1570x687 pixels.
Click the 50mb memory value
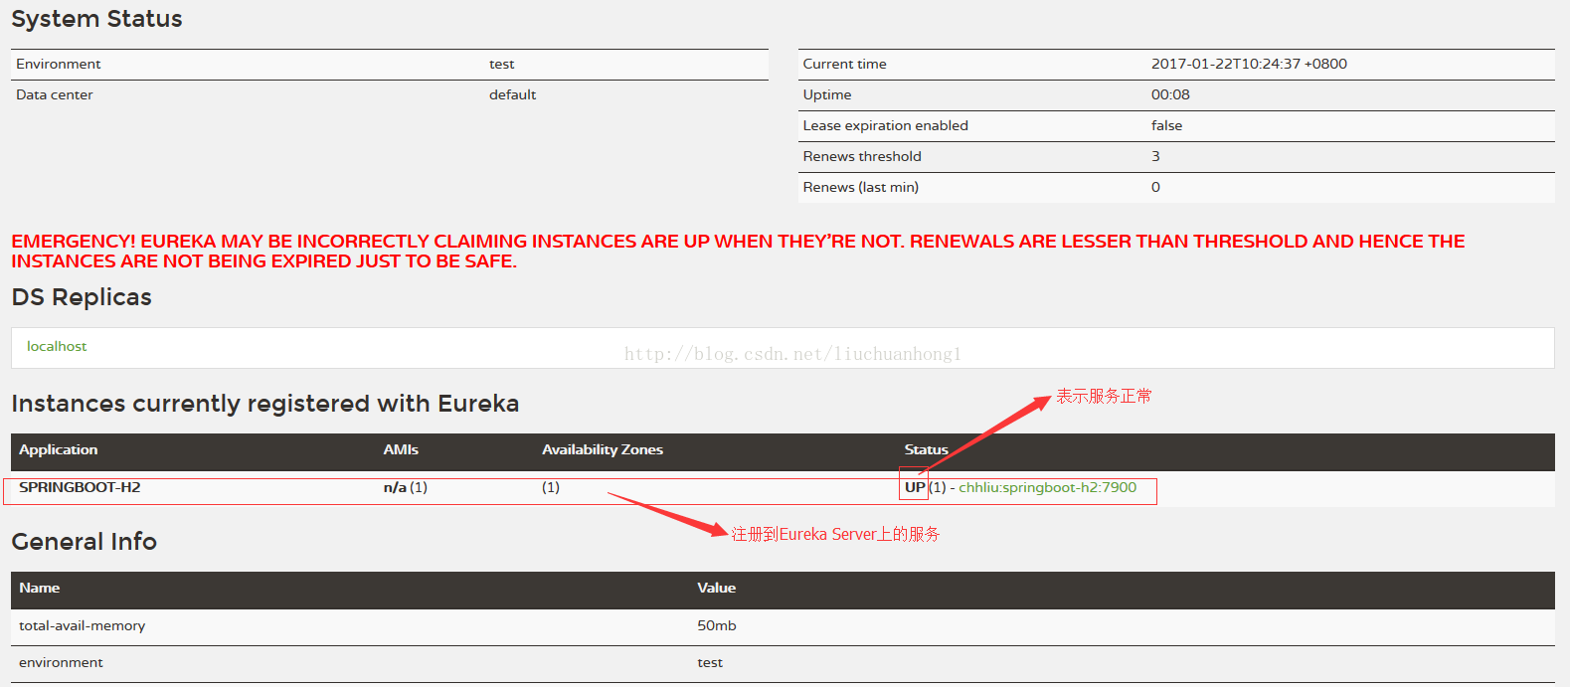click(716, 625)
